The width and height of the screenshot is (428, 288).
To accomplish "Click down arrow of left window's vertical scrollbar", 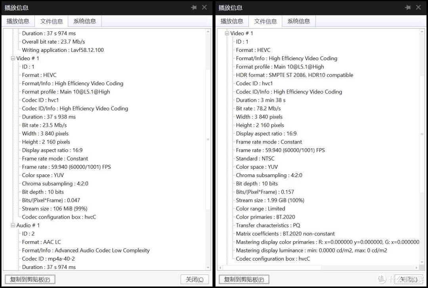I will pos(208,267).
